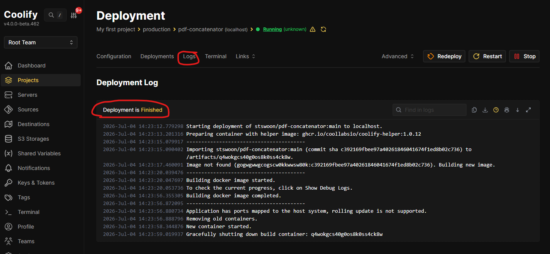
Task: Open Sources in the sidebar
Action: 41,109
